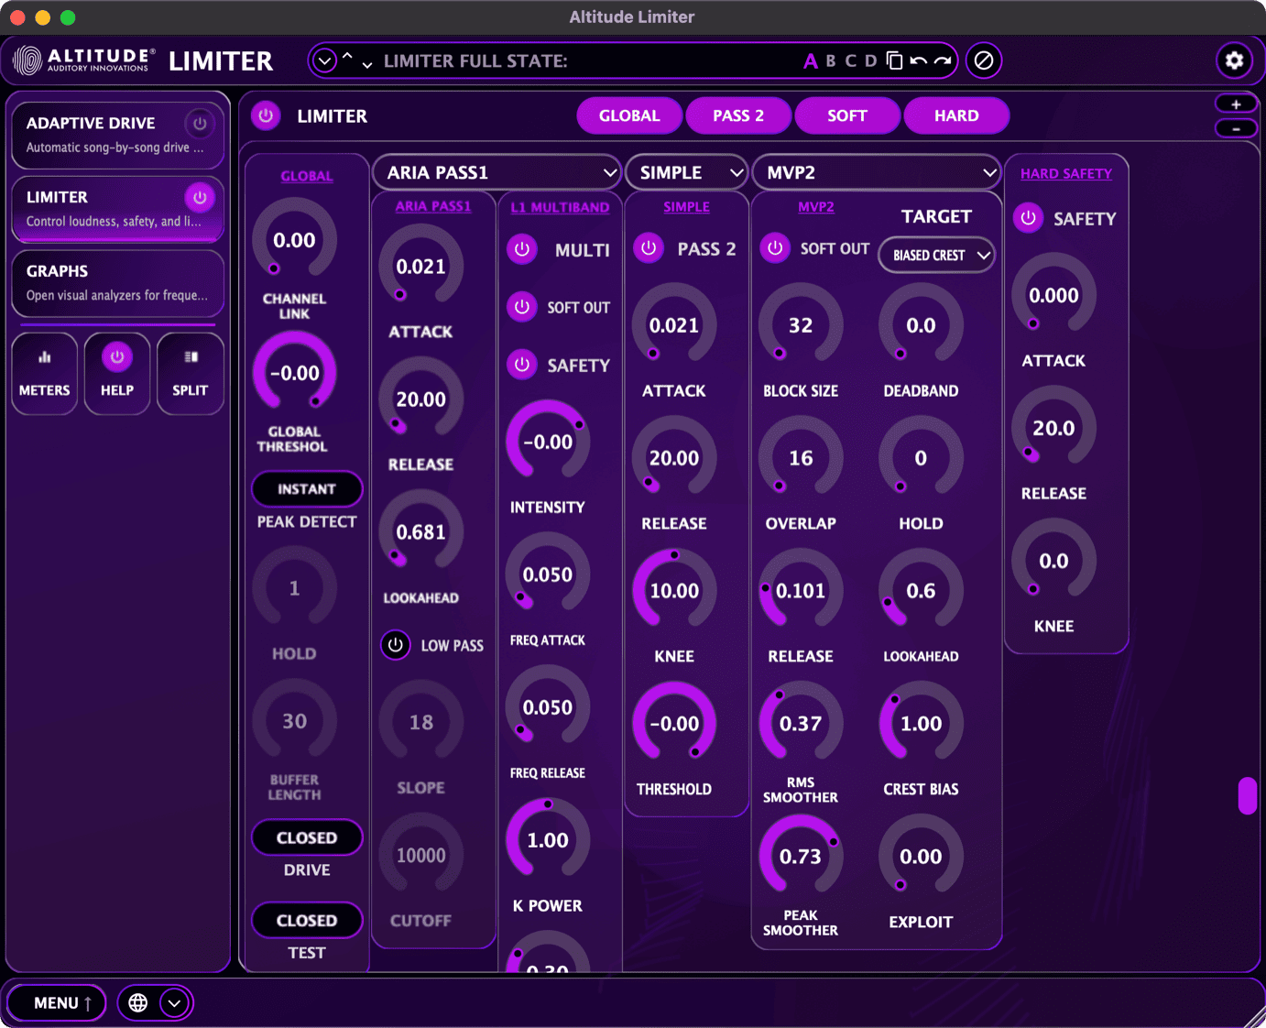Open the SIMPLE algorithm dropdown

(x=686, y=172)
